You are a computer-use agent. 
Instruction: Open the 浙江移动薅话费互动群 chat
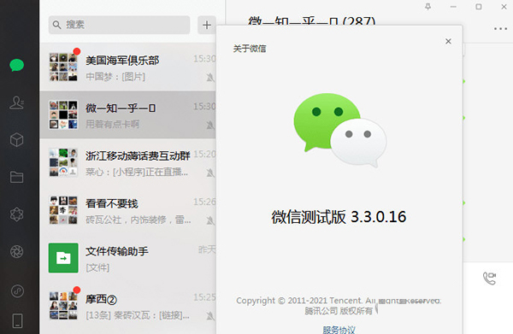click(x=127, y=162)
